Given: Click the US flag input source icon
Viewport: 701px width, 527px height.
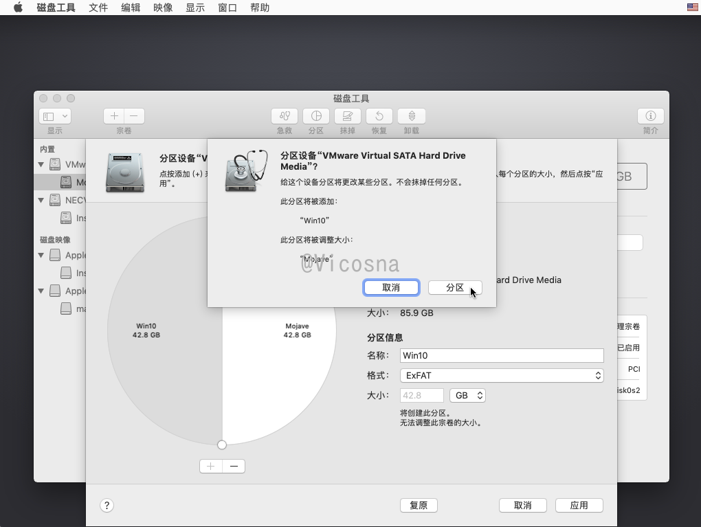Looking at the screenshot, I should (693, 7).
